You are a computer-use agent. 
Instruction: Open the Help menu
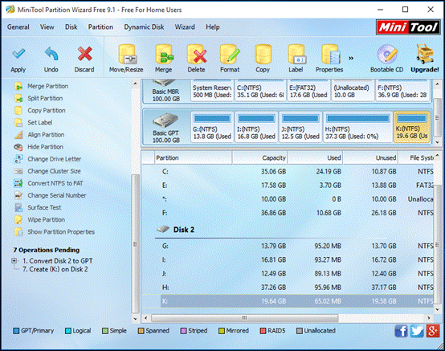click(x=213, y=27)
